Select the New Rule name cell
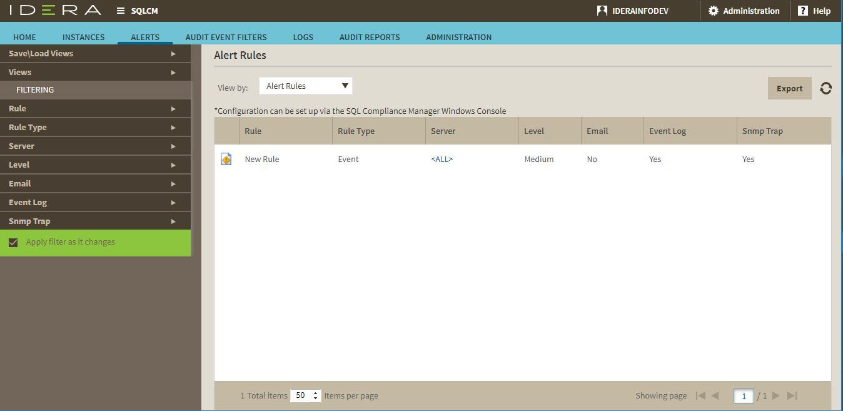843x411 pixels. pos(262,159)
